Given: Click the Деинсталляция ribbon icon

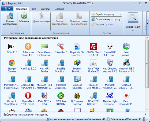Looking at the screenshot, I should click(42, 16).
